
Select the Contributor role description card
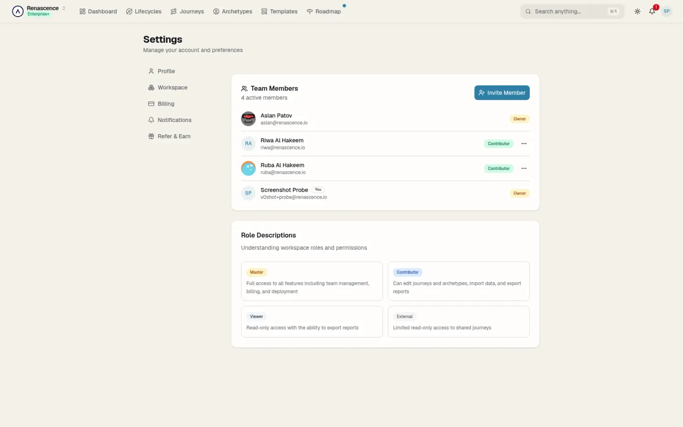point(458,281)
